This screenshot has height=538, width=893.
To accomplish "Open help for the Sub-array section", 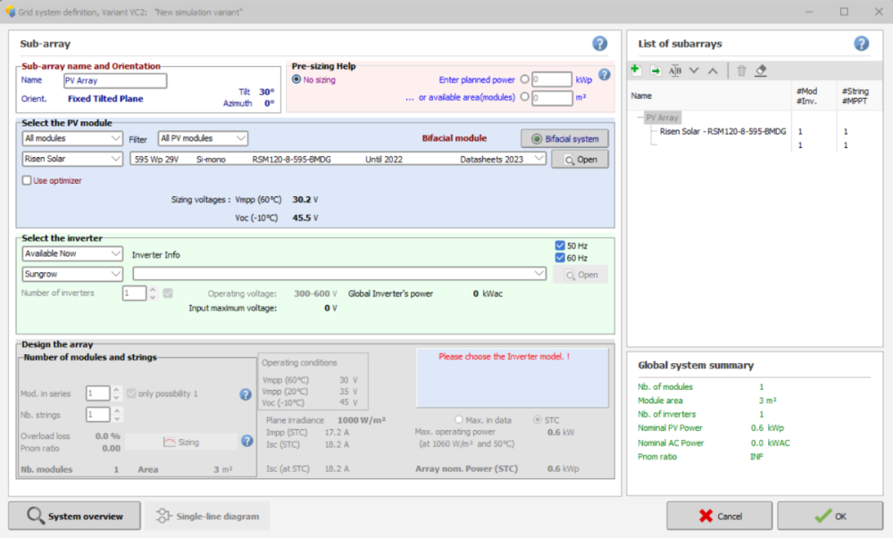I will tap(599, 44).
